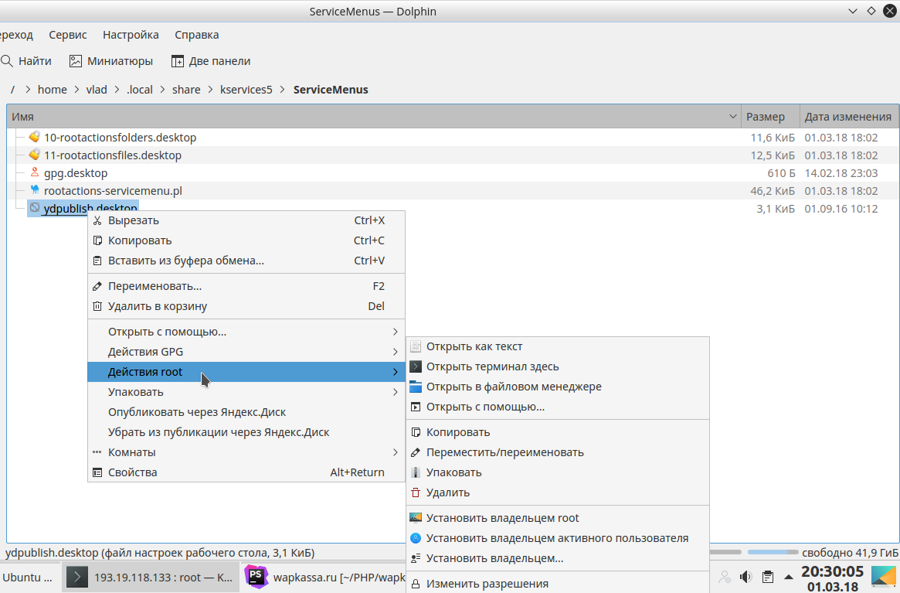
Task: Click the Найти search toolbar icon
Action: click(7, 61)
